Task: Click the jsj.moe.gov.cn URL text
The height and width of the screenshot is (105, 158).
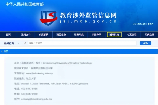Action: coord(88,21)
